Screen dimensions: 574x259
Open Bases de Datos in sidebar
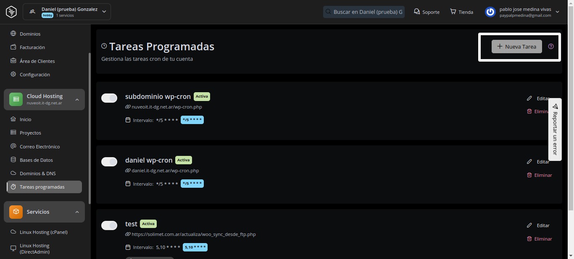36,160
